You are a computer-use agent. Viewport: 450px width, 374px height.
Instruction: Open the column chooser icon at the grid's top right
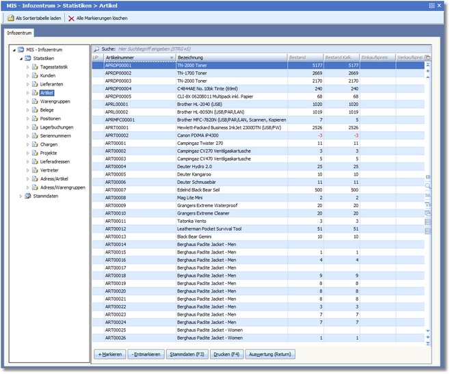428,58
